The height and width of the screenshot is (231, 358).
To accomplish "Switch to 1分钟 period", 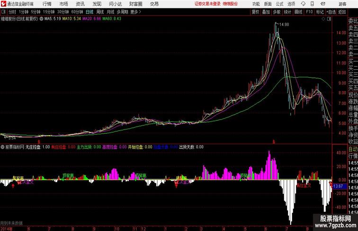I will pyautogui.click(x=24, y=12).
